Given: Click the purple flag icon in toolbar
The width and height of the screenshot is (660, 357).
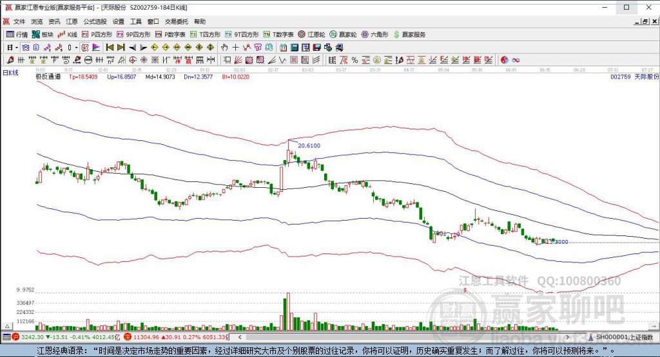Looking at the screenshot, I should pos(96,48).
